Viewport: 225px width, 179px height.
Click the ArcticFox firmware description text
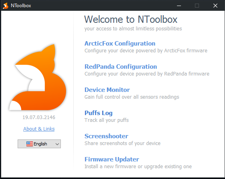pos(146,51)
